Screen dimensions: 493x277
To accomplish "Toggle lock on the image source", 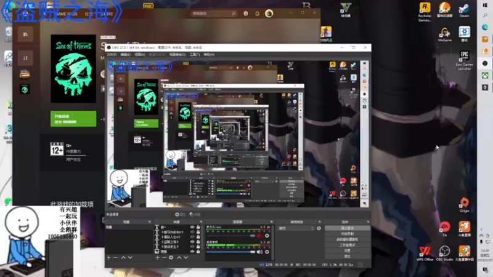I will click(x=198, y=252).
